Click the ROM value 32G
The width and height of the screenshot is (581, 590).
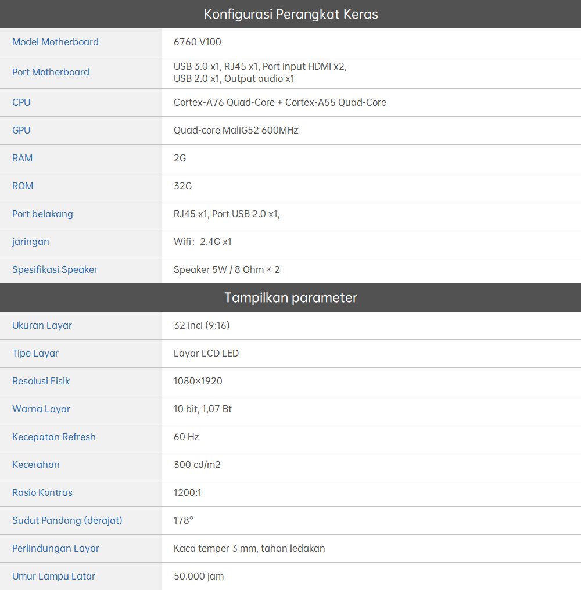pos(182,186)
